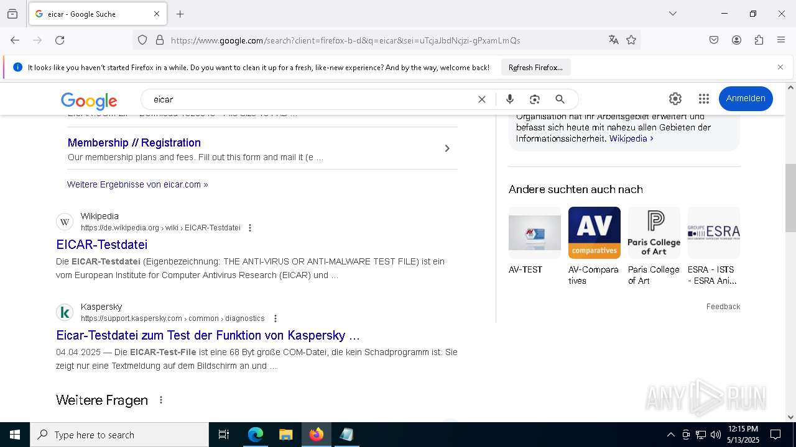Open search by image camera icon
796x447 pixels.
(534, 99)
